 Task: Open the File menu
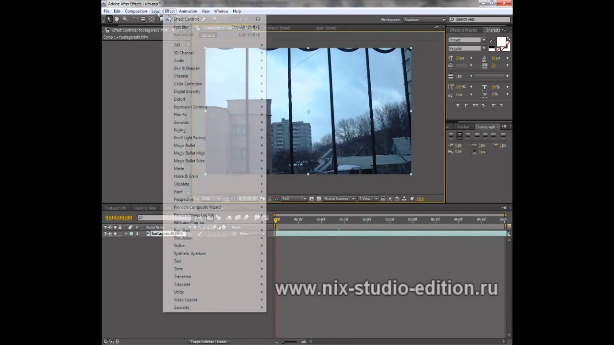coord(106,11)
